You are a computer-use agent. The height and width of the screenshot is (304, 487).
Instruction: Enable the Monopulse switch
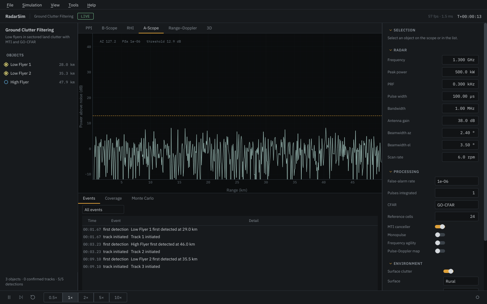point(440,235)
